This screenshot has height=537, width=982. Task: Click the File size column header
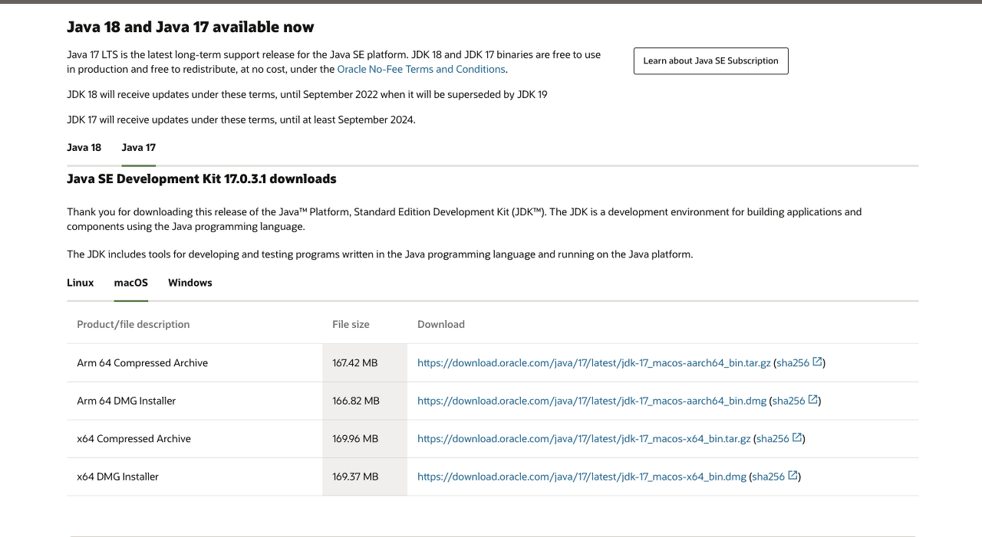[x=351, y=324]
